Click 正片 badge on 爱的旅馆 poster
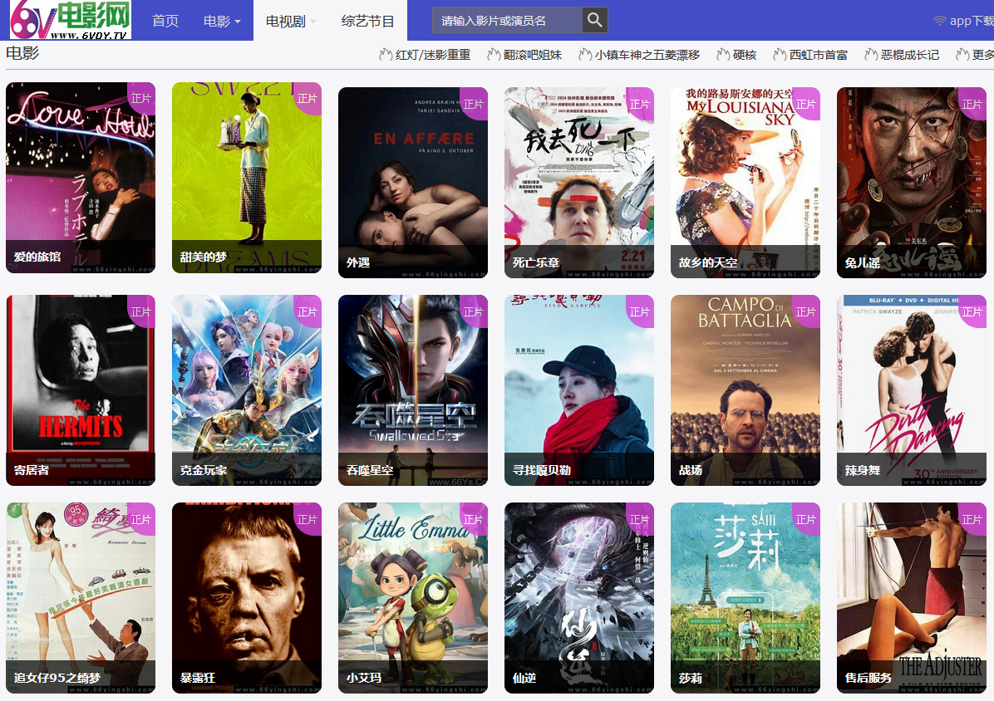 [141, 98]
